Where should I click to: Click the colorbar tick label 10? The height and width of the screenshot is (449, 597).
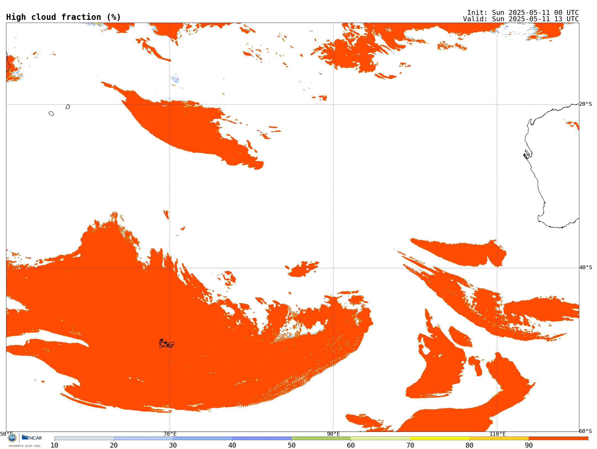click(54, 445)
